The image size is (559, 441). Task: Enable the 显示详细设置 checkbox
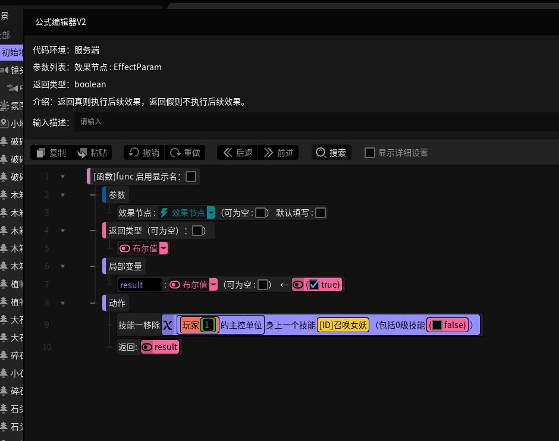[x=370, y=153]
